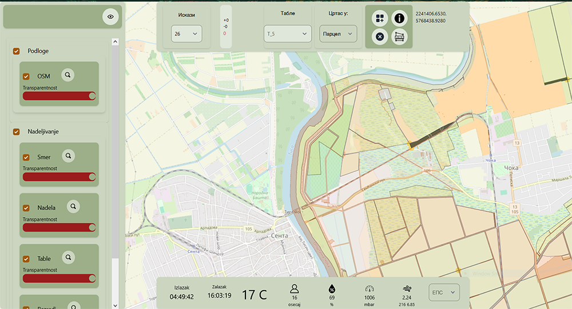
Task: Toggle the Table layer checkbox
Action: click(x=26, y=259)
